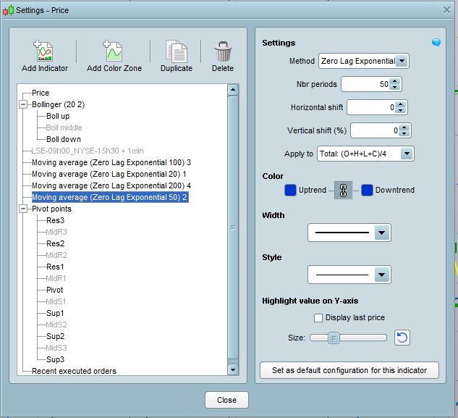Select the Res2 pivot item
The width and height of the screenshot is (458, 418).
pyautogui.click(x=55, y=243)
